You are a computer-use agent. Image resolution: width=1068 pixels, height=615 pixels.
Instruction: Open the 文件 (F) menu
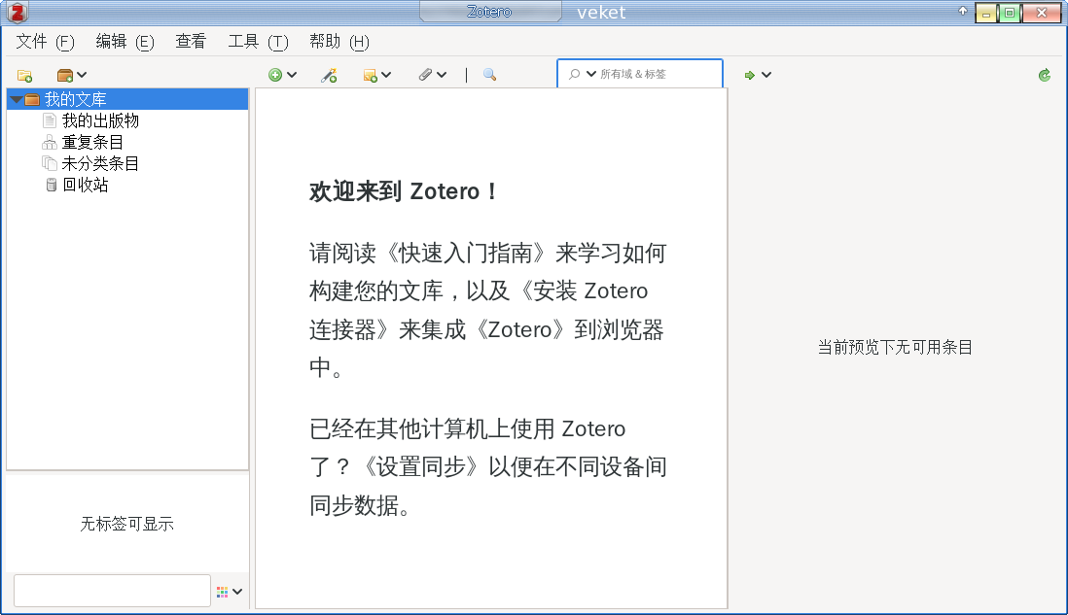click(x=45, y=42)
